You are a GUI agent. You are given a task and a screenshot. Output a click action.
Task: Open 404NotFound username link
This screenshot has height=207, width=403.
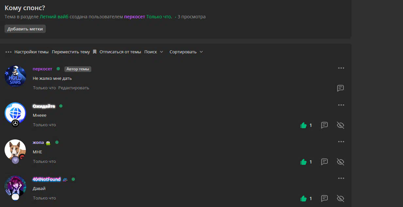(46, 179)
